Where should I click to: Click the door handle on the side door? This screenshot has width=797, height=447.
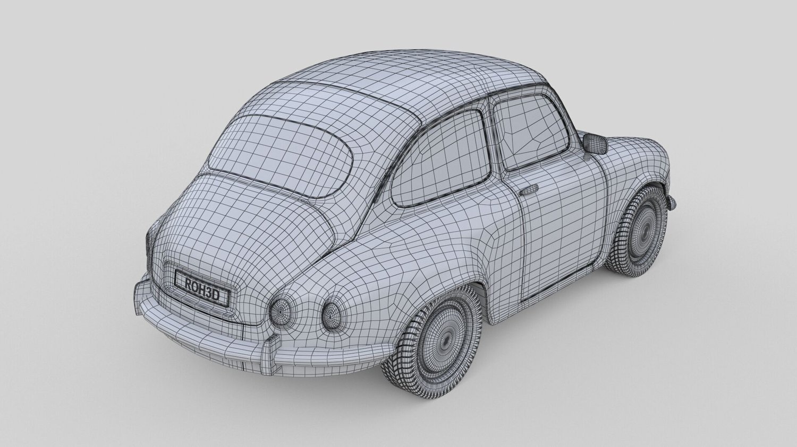[528, 189]
